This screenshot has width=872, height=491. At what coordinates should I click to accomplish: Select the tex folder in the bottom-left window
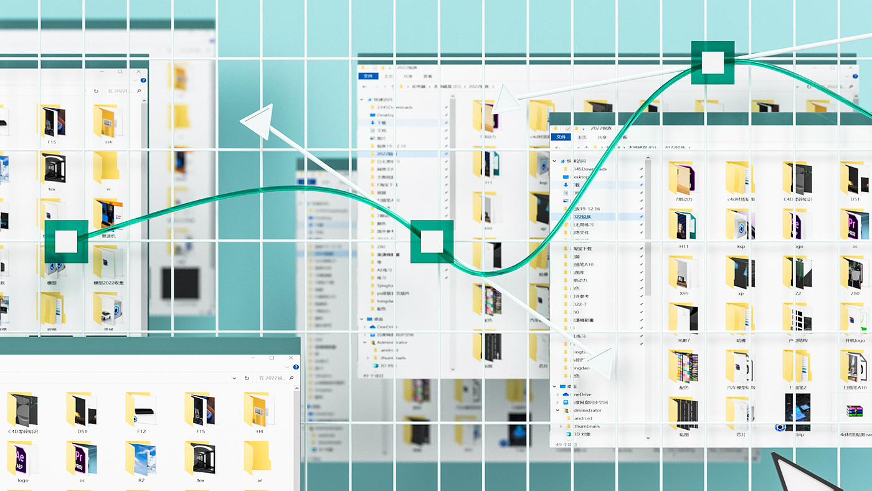[200, 462]
